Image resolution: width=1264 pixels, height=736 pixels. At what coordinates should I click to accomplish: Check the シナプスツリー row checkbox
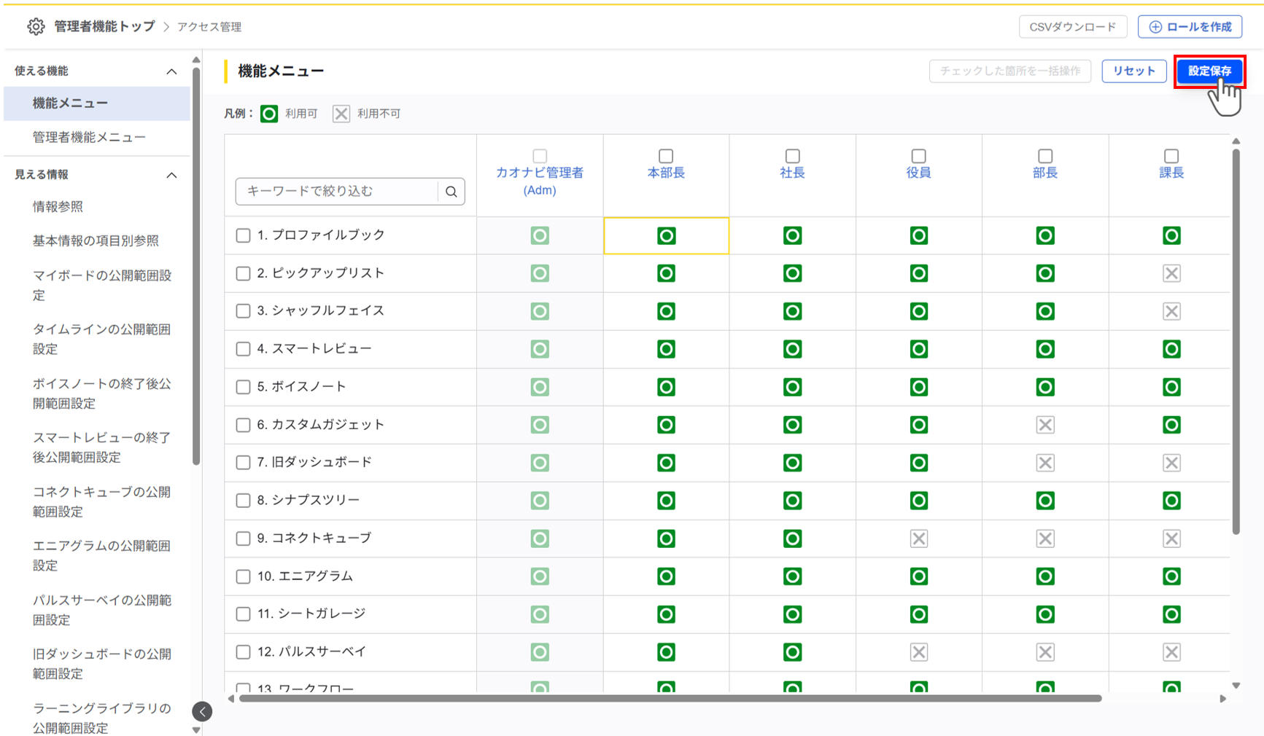point(243,501)
